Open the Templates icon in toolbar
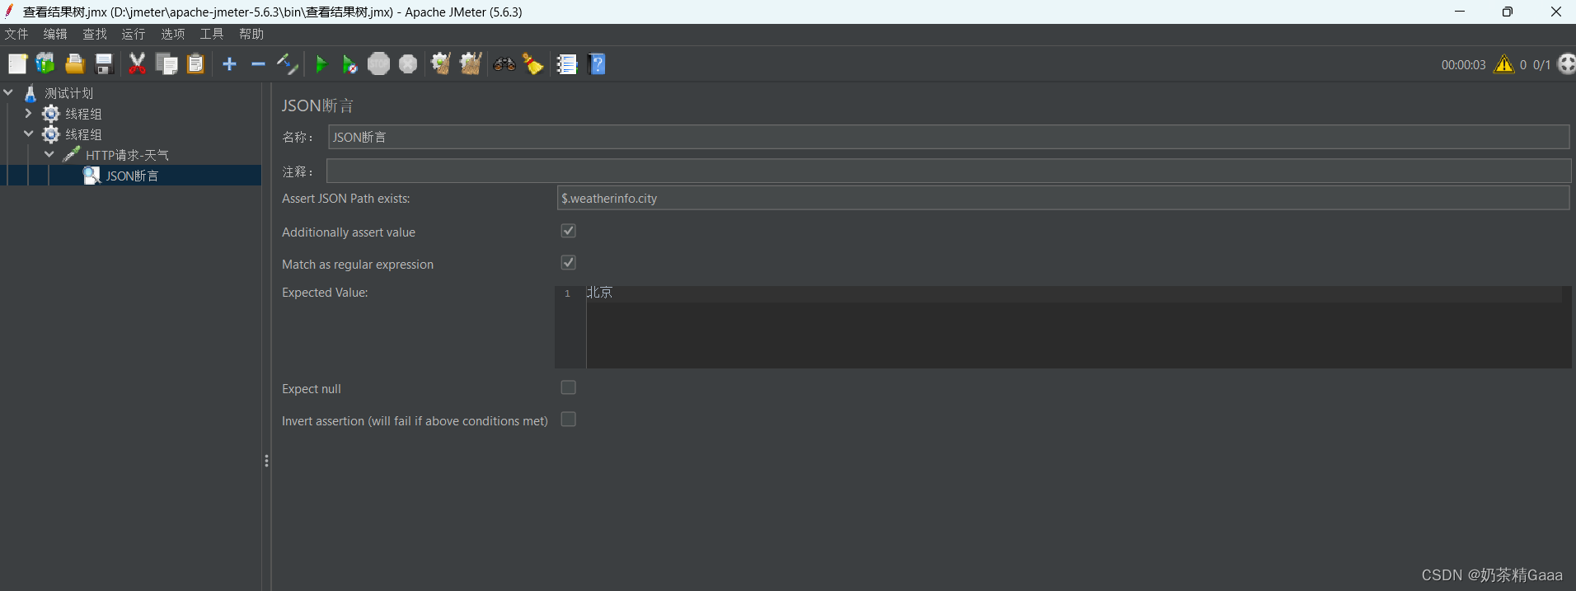 pos(45,64)
